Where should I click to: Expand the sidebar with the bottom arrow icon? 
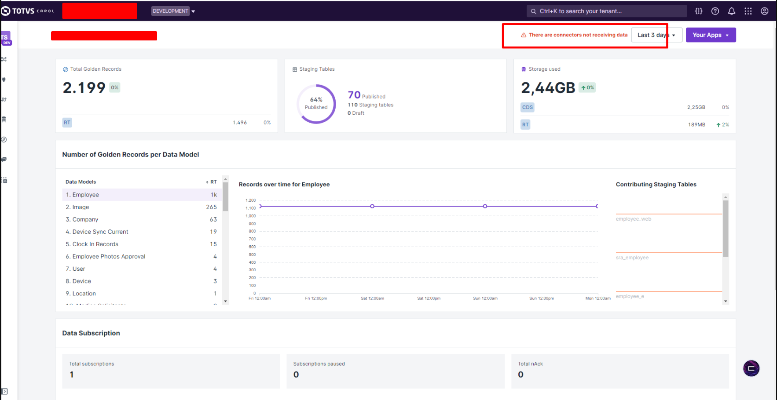(x=4, y=391)
